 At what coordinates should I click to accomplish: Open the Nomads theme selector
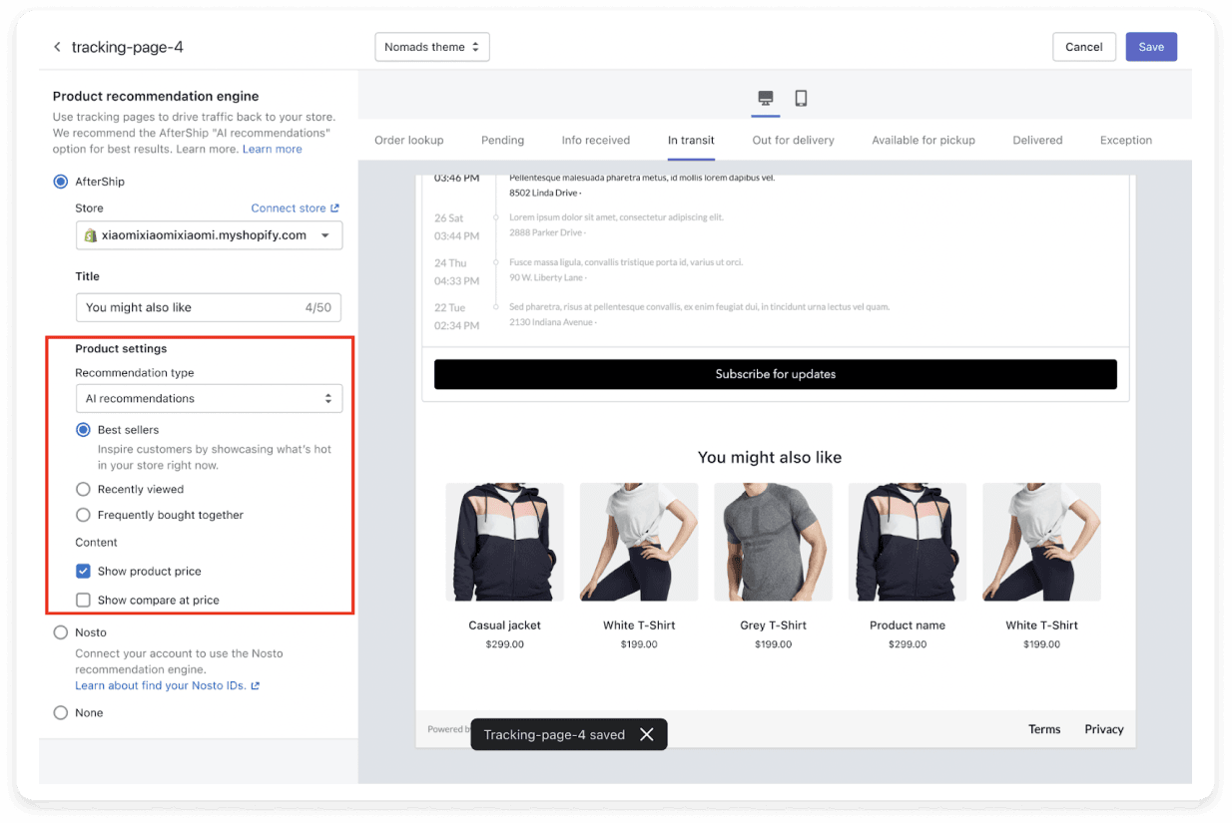tap(431, 46)
